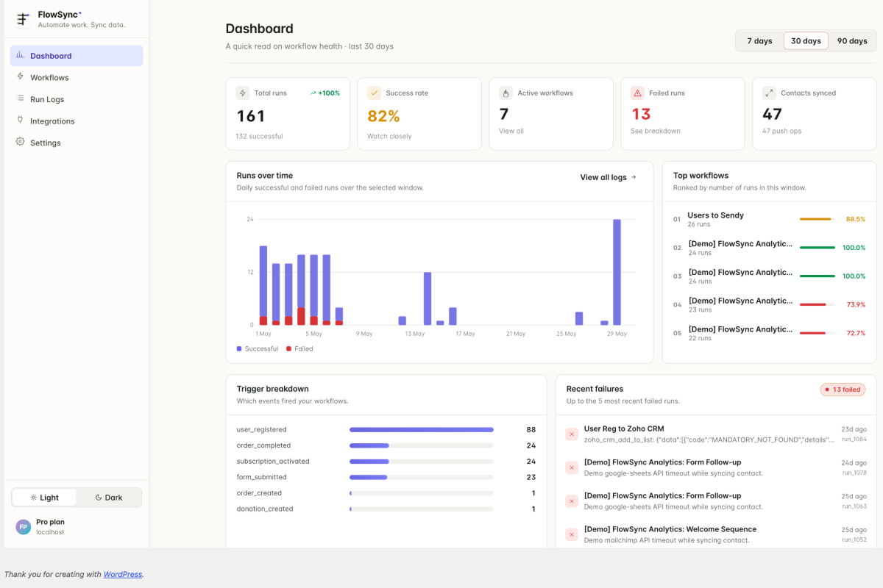Switch to Light theme
Viewport: 883px width, 588px height.
pyautogui.click(x=44, y=498)
